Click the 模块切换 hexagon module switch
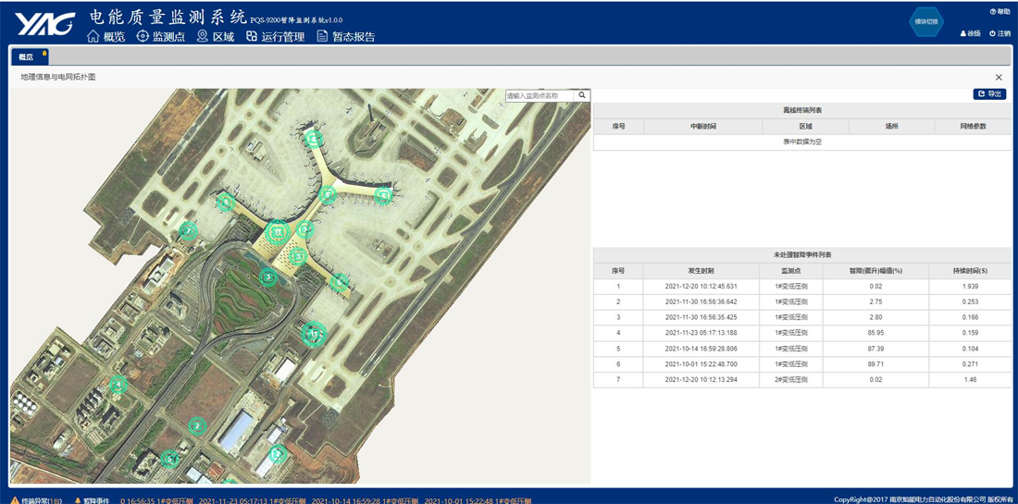The width and height of the screenshot is (1018, 504). (x=925, y=21)
